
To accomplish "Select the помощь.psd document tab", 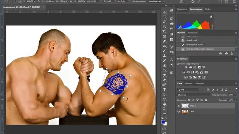I will click(22, 7).
